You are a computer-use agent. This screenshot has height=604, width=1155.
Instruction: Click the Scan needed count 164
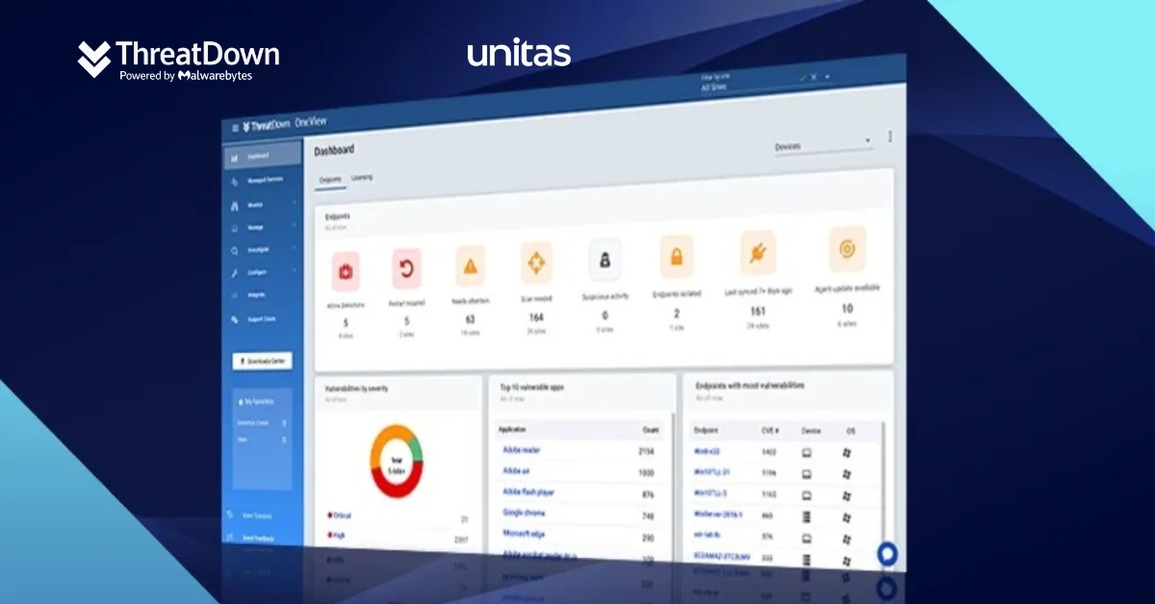(536, 316)
